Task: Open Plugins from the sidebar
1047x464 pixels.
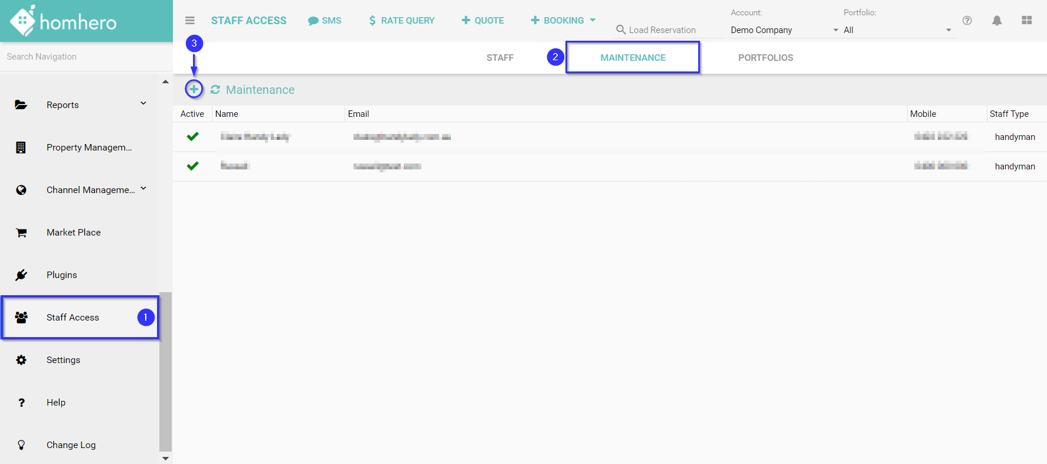Action: [x=61, y=275]
